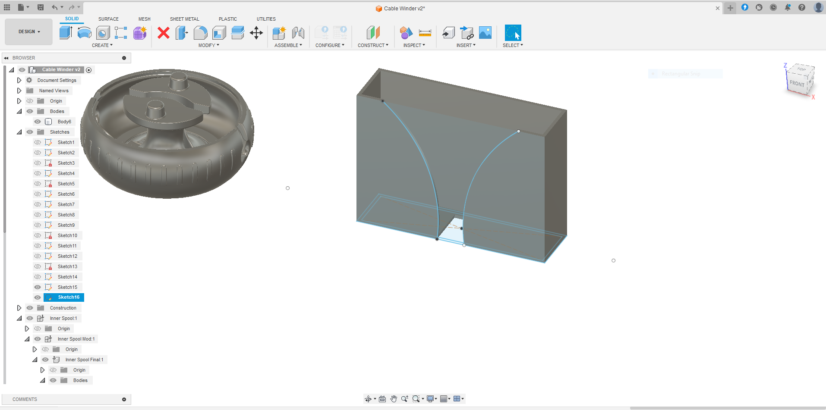Switch to the MESH tab

pyautogui.click(x=145, y=19)
